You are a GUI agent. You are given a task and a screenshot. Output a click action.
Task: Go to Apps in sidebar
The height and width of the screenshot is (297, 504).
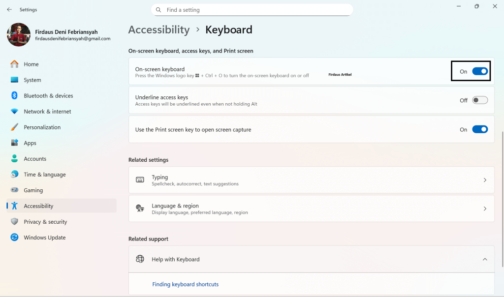30,143
